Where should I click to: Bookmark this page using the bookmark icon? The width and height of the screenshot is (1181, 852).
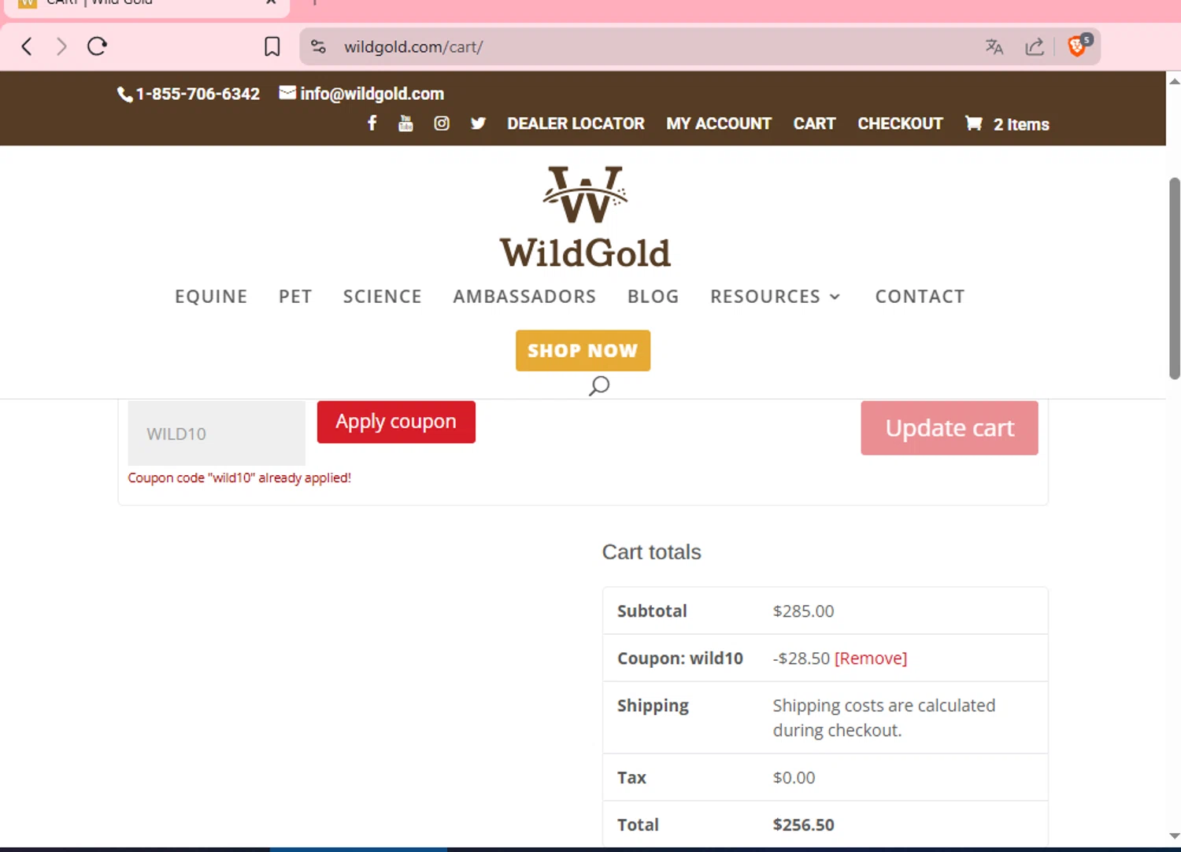coord(272,46)
